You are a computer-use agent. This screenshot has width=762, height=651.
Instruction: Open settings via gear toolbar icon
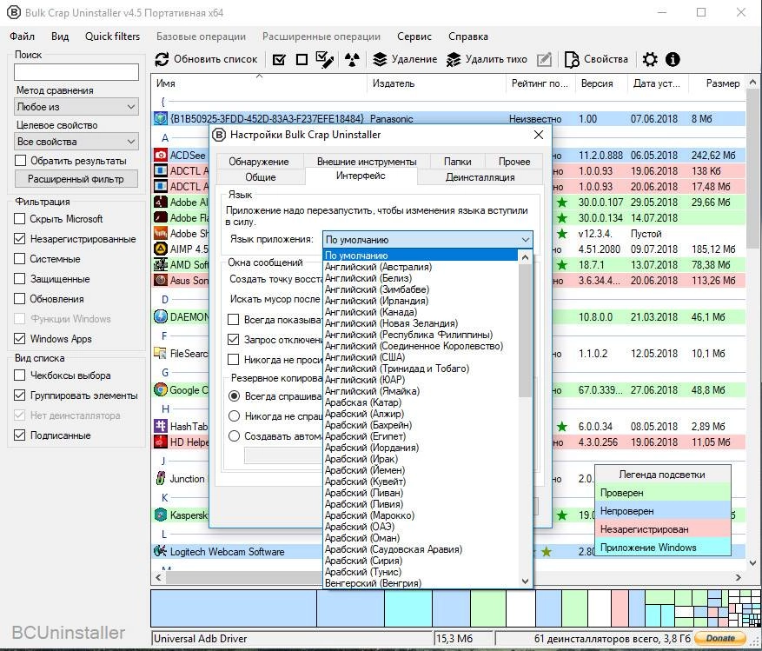650,59
